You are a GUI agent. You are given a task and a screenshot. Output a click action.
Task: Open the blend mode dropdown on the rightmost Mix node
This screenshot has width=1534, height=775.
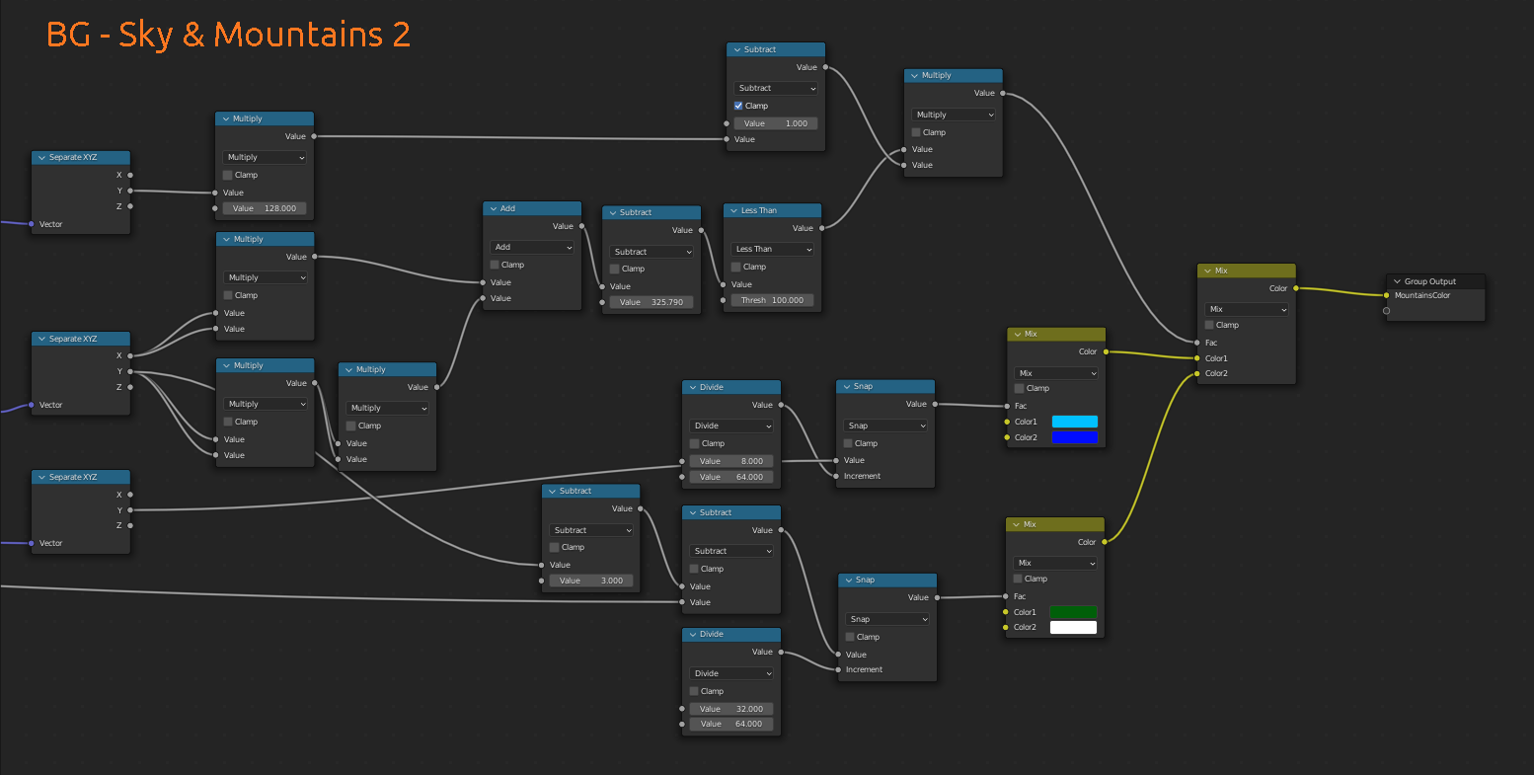[x=1246, y=309]
